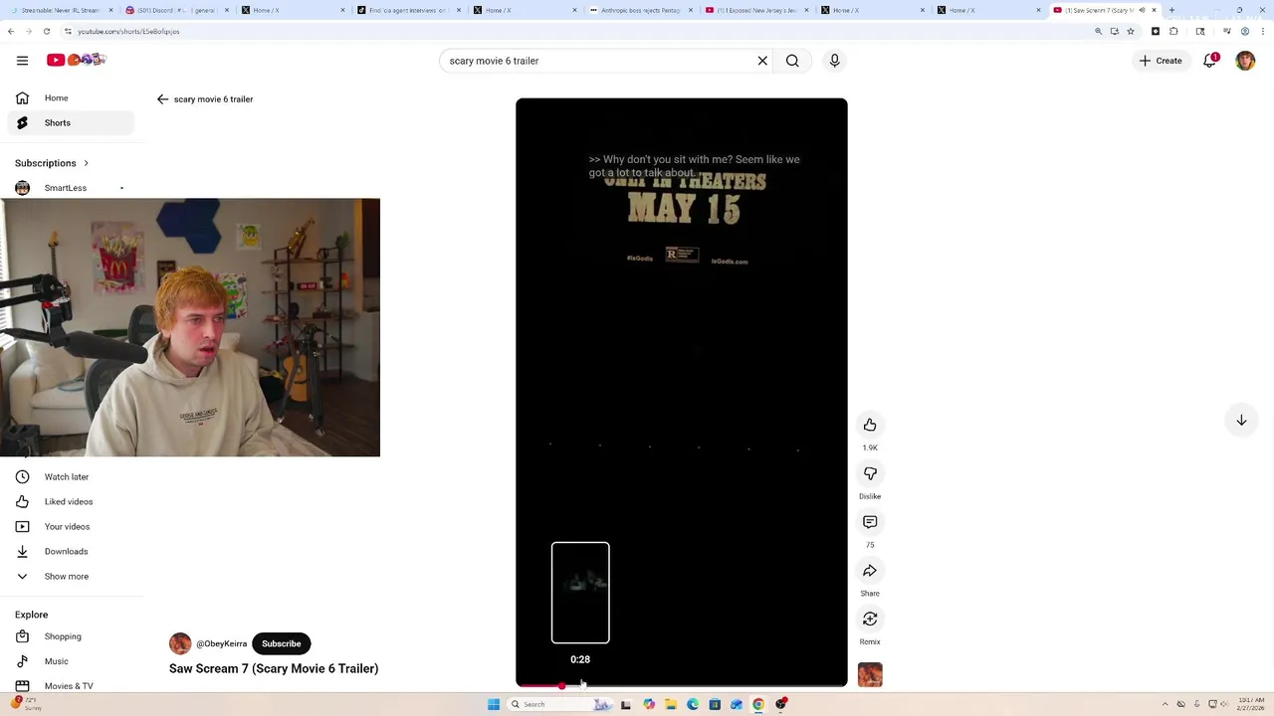Open Shorts in the sidebar
The width and height of the screenshot is (1274, 716).
[70, 122]
